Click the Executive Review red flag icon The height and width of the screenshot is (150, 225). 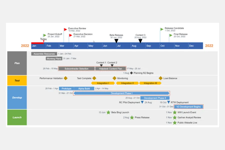pos(65,29)
